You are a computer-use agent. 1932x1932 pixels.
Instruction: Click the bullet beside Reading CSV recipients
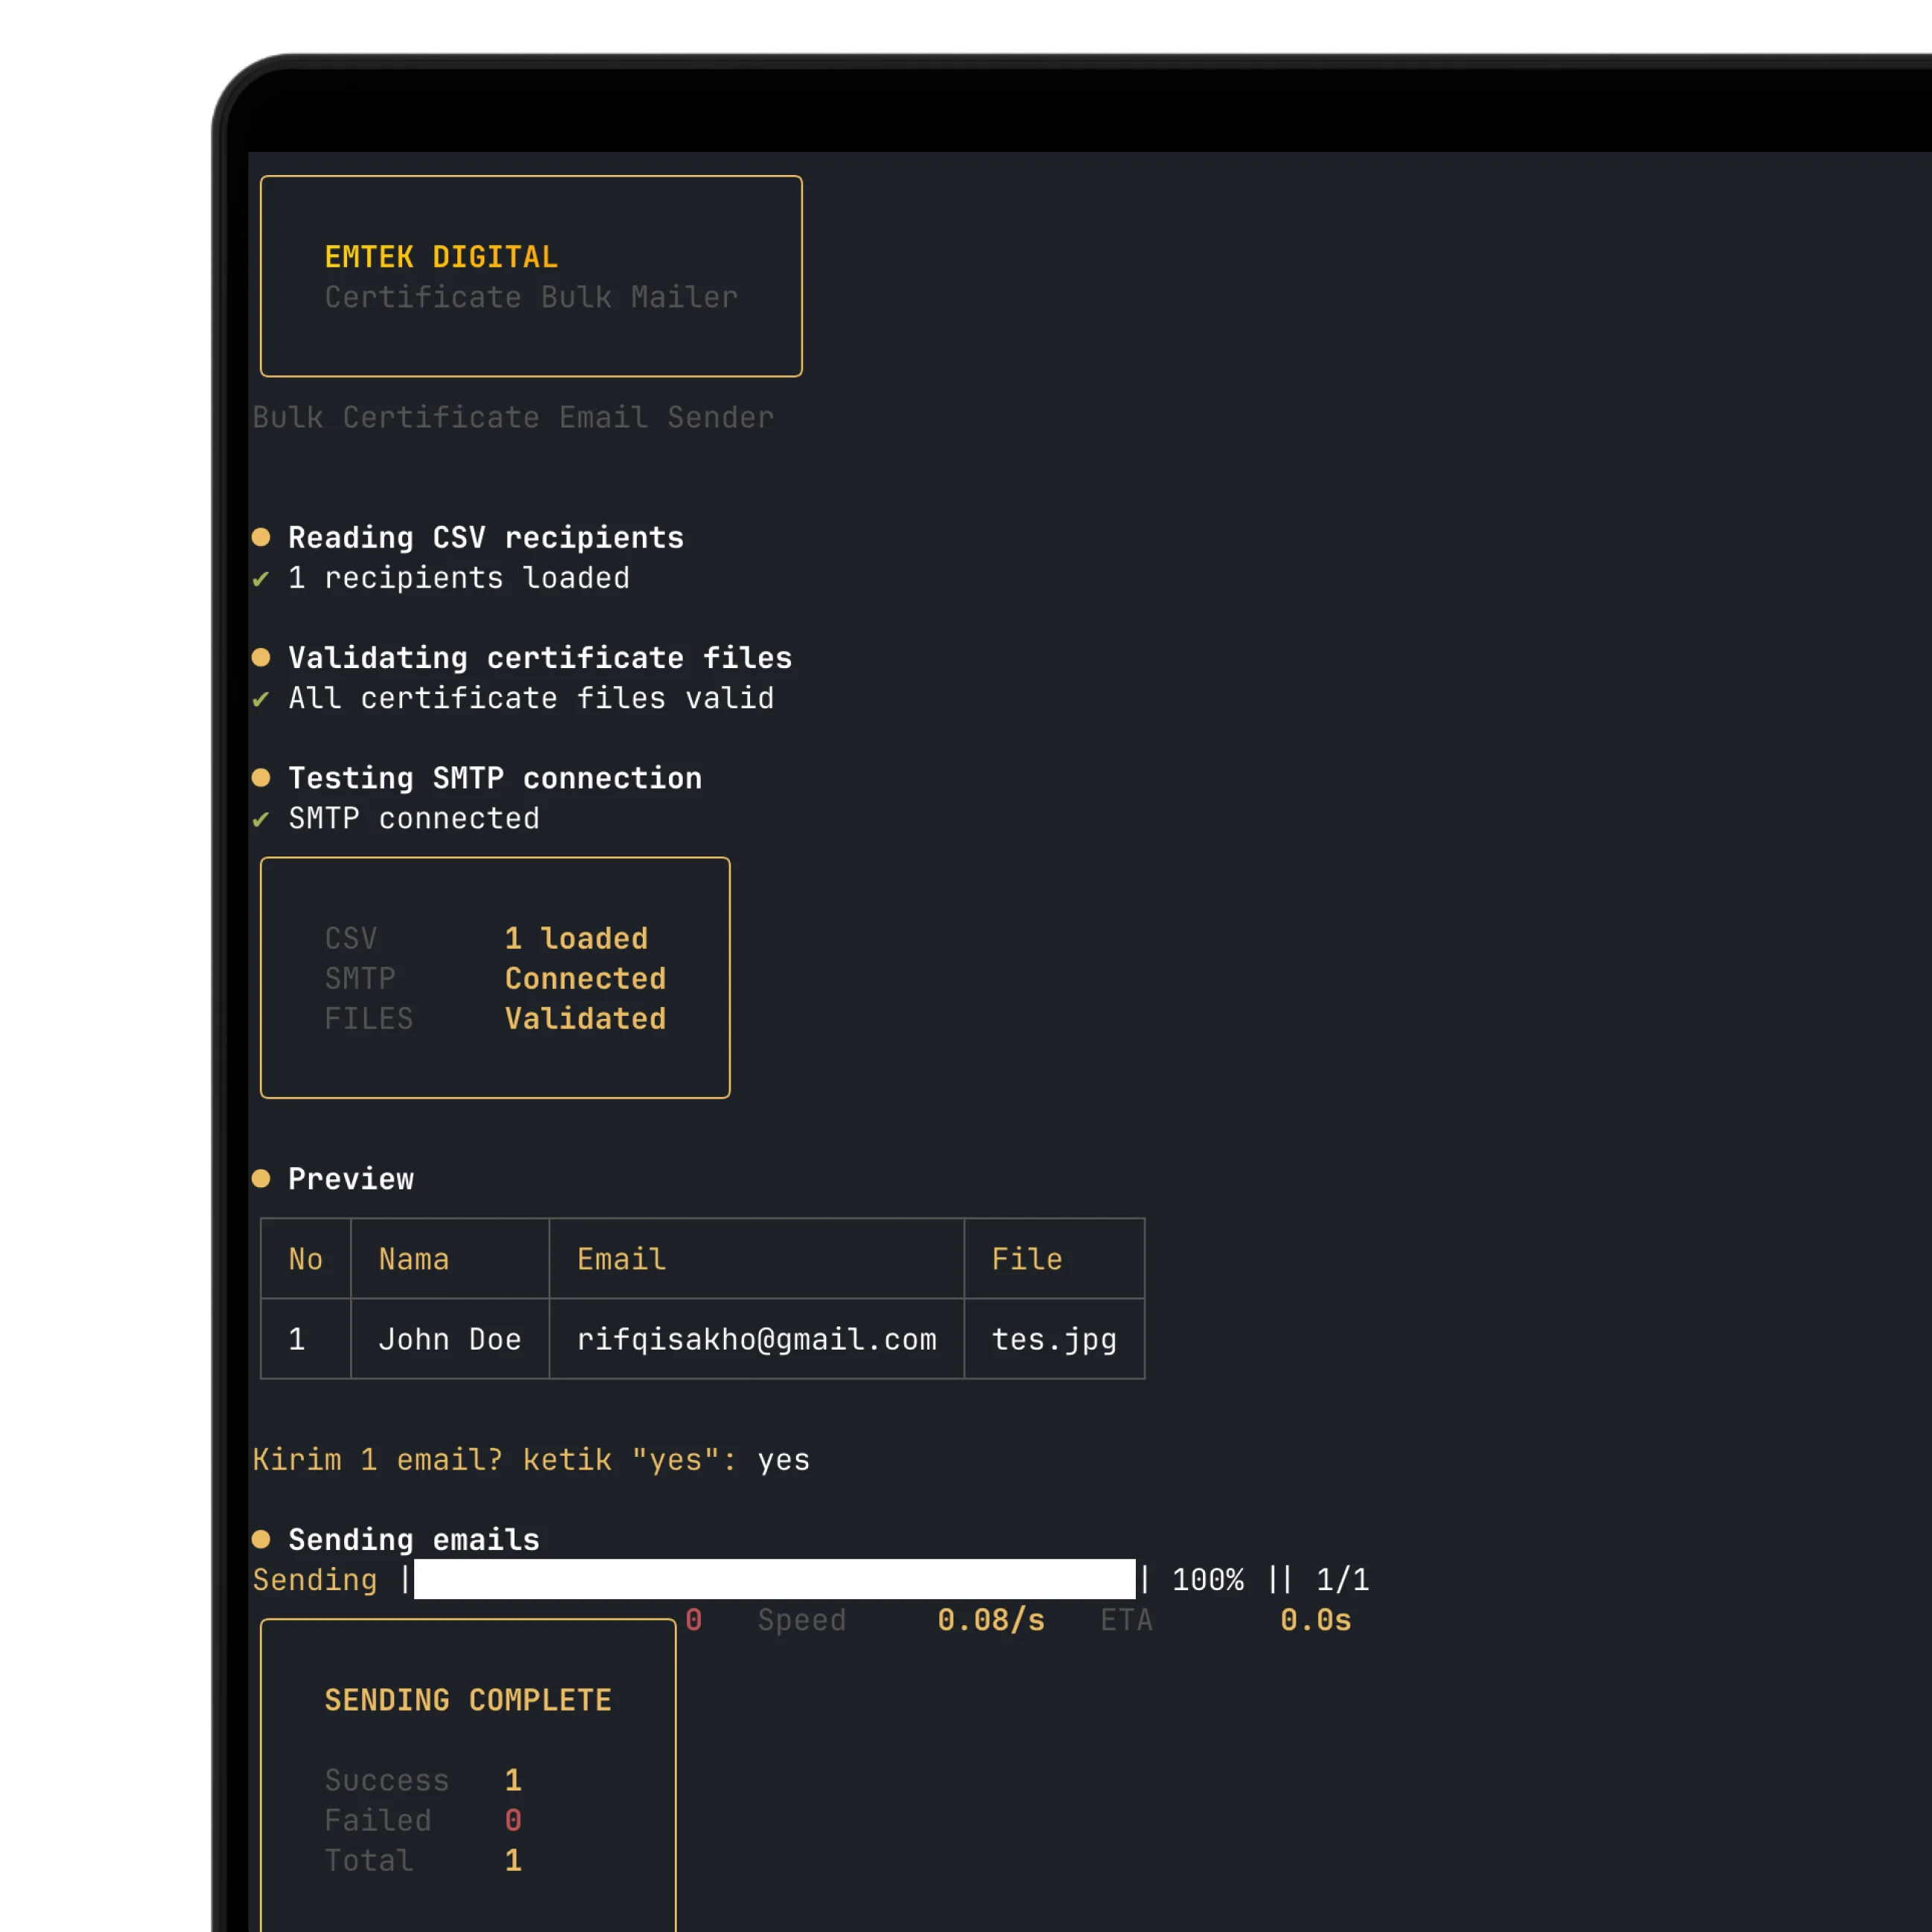261,537
